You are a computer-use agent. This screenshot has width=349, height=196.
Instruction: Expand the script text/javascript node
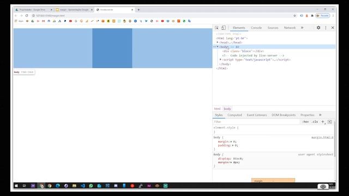point(220,59)
